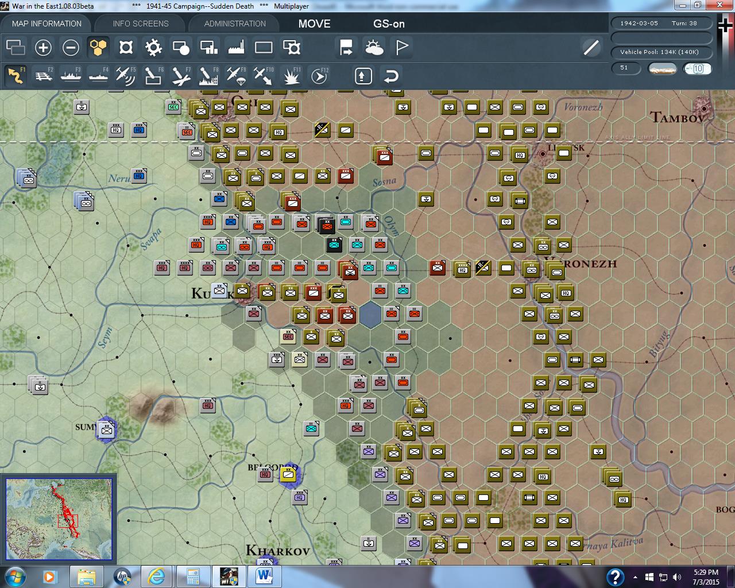The height and width of the screenshot is (588, 735).
Task: Select the F6 bomb unit mode
Action: click(x=153, y=76)
